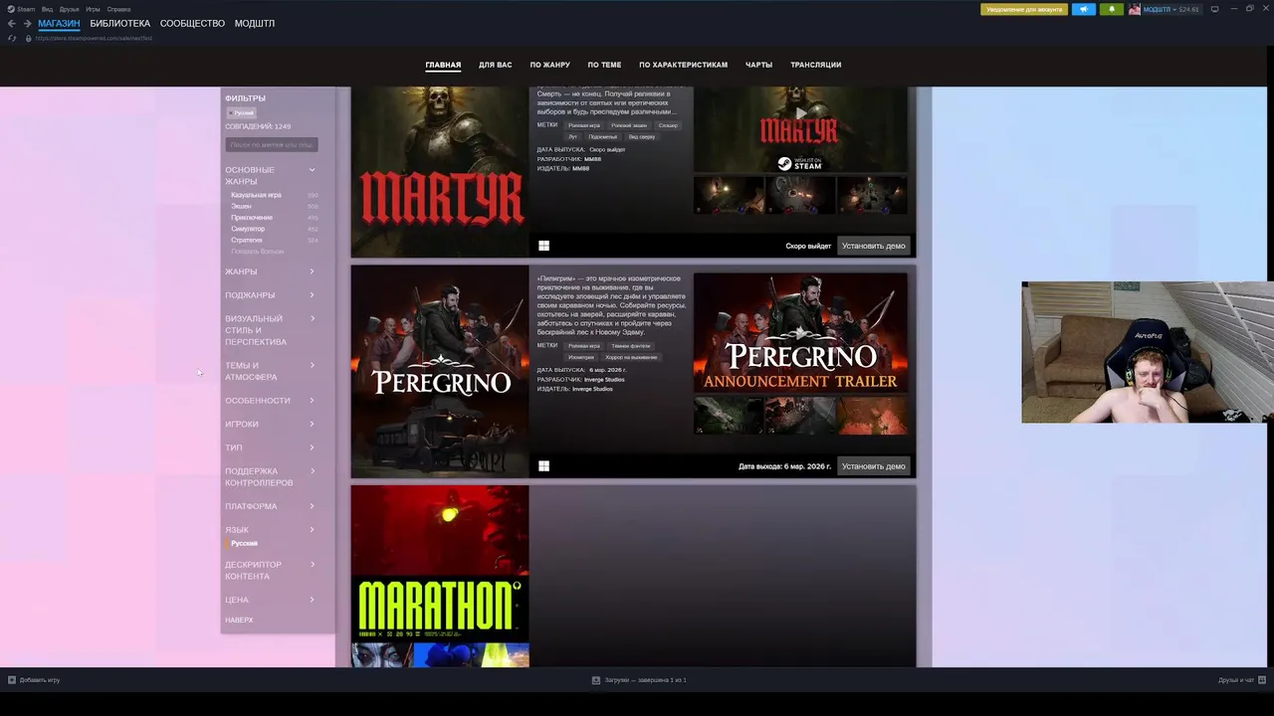The image size is (1274, 716).
Task: Open the МАГАЗИН section
Action: coord(59,23)
